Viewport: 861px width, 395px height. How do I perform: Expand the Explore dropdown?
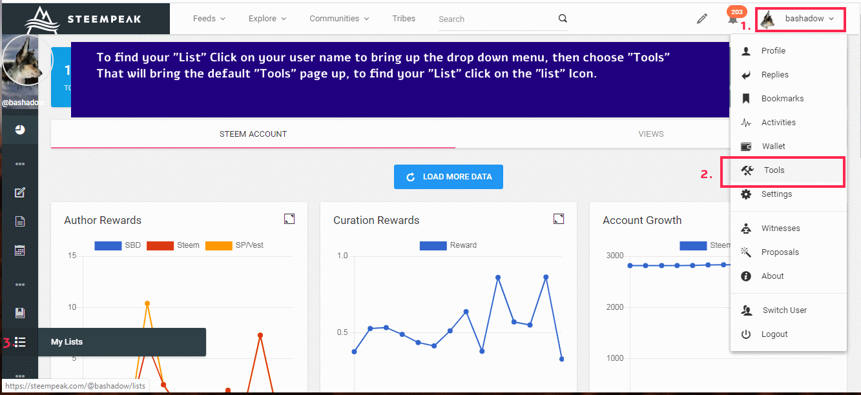click(x=267, y=19)
